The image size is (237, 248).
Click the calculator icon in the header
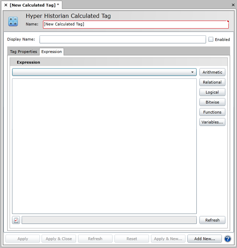click(x=13, y=22)
